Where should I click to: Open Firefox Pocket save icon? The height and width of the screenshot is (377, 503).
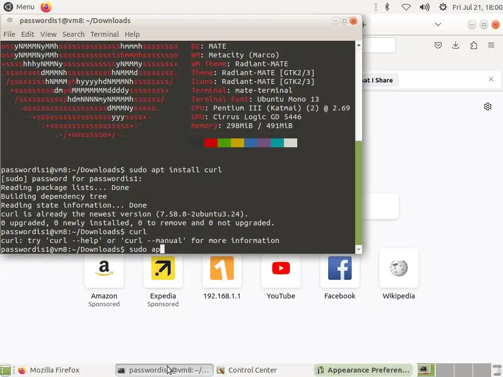[x=438, y=45]
